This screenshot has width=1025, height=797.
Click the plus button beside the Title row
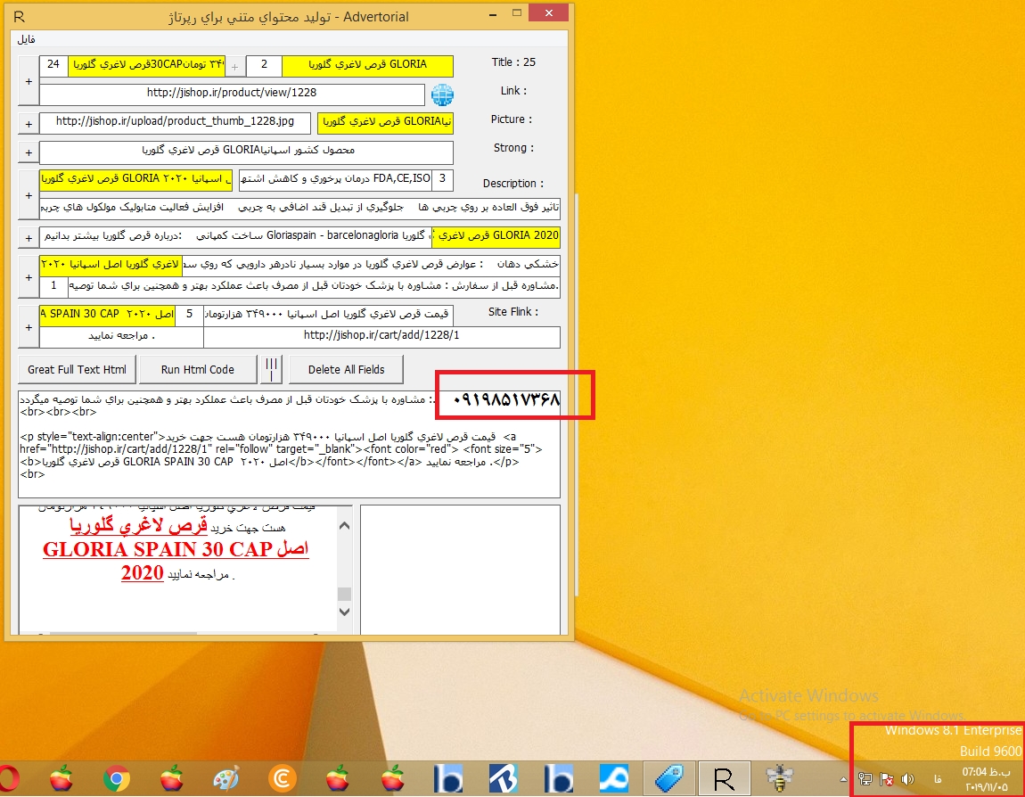tap(29, 81)
